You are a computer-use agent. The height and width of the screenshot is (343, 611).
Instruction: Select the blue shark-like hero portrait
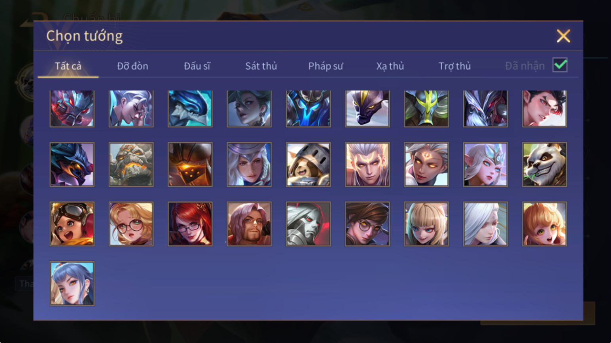(190, 108)
